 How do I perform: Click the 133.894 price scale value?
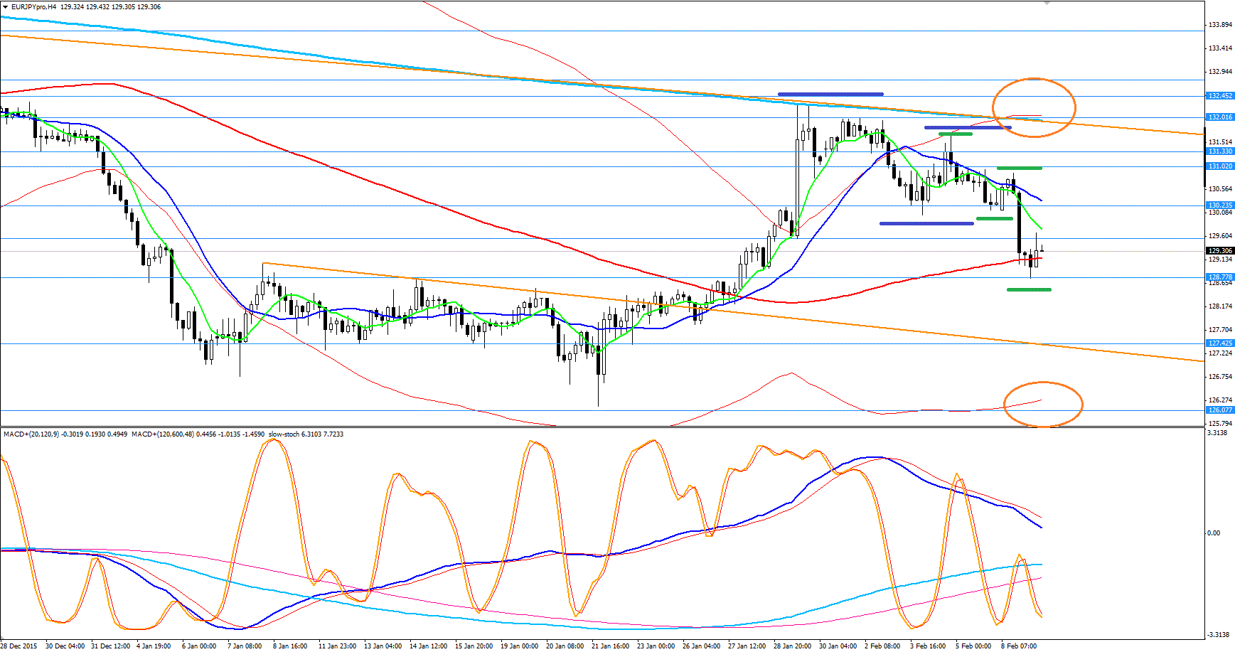click(x=1220, y=25)
